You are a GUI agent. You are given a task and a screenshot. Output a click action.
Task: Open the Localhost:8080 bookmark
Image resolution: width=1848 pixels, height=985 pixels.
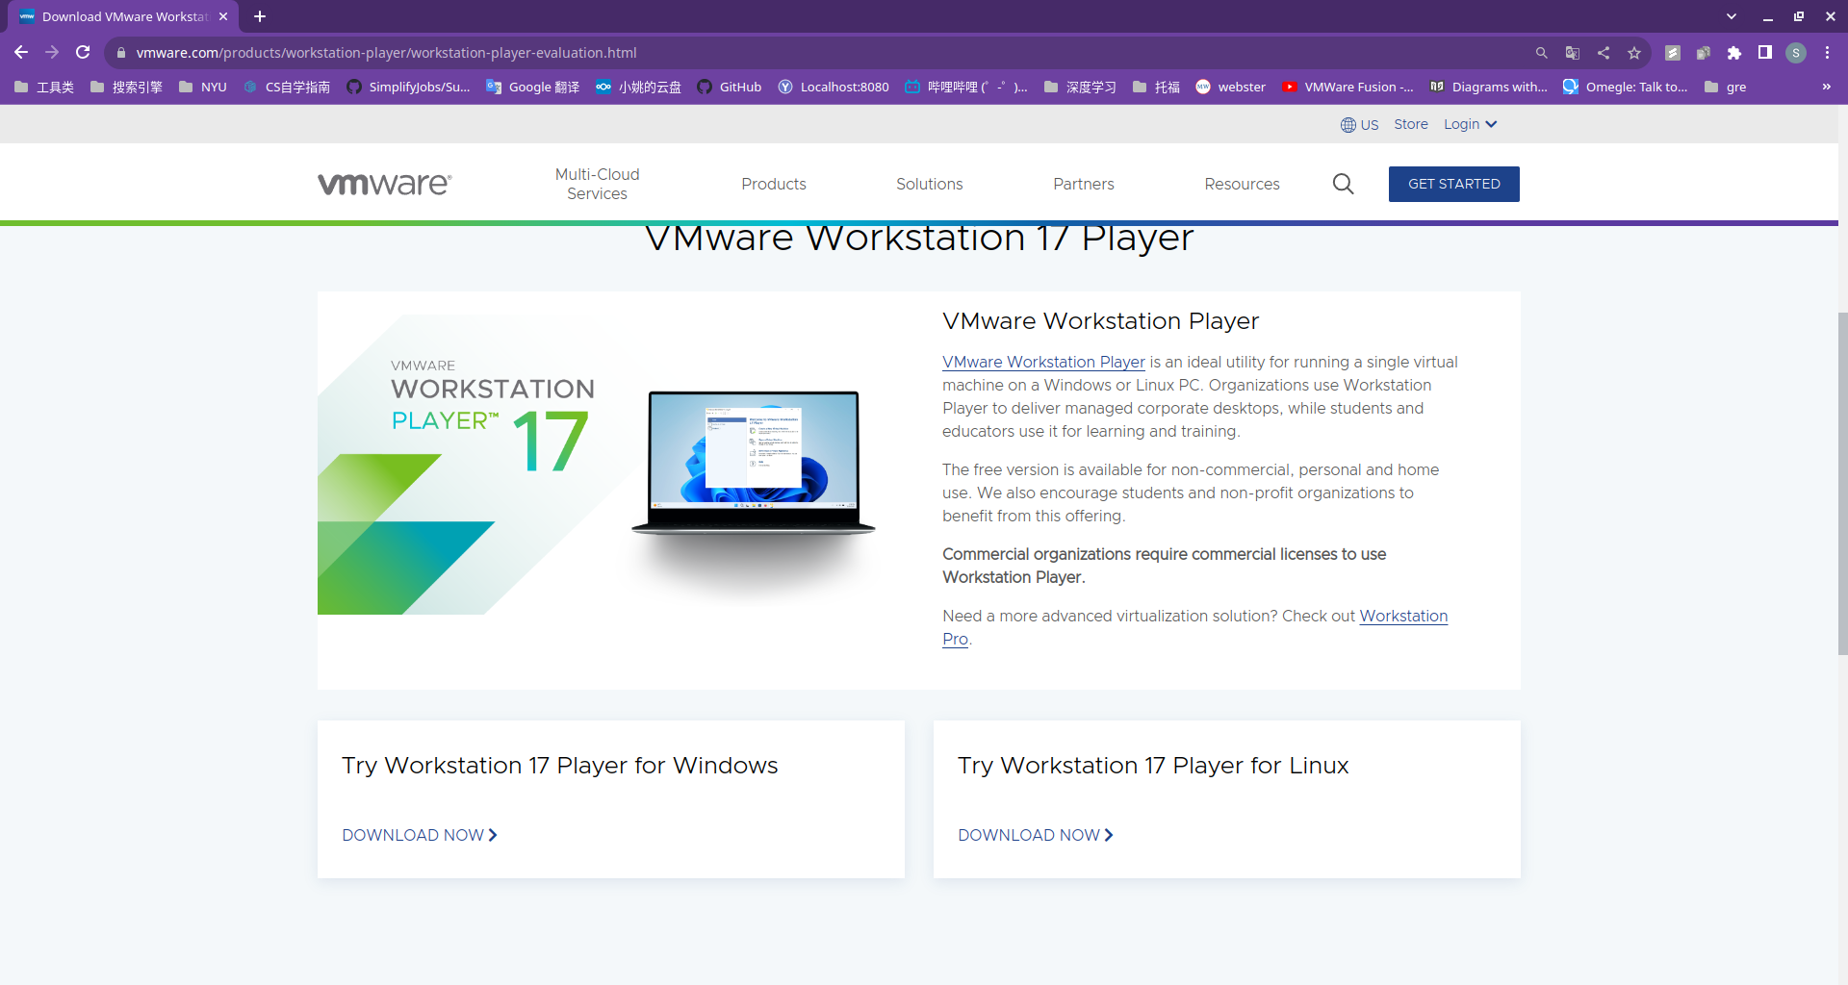(x=834, y=87)
